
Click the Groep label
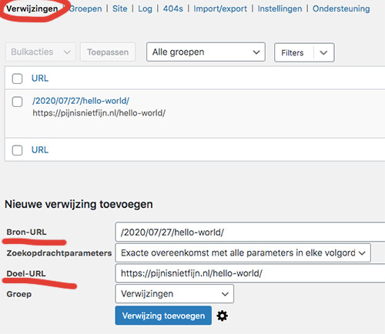click(19, 294)
